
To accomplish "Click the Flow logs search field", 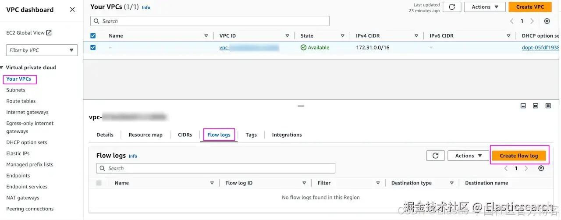I will 216,168.
